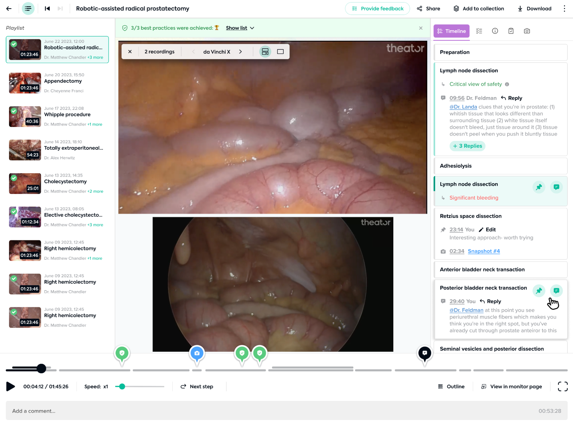Open the Critical view of safety event
The image size is (573, 428).
tap(476, 84)
